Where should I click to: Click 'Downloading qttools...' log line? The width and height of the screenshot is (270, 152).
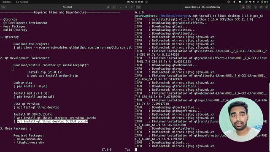(162, 143)
